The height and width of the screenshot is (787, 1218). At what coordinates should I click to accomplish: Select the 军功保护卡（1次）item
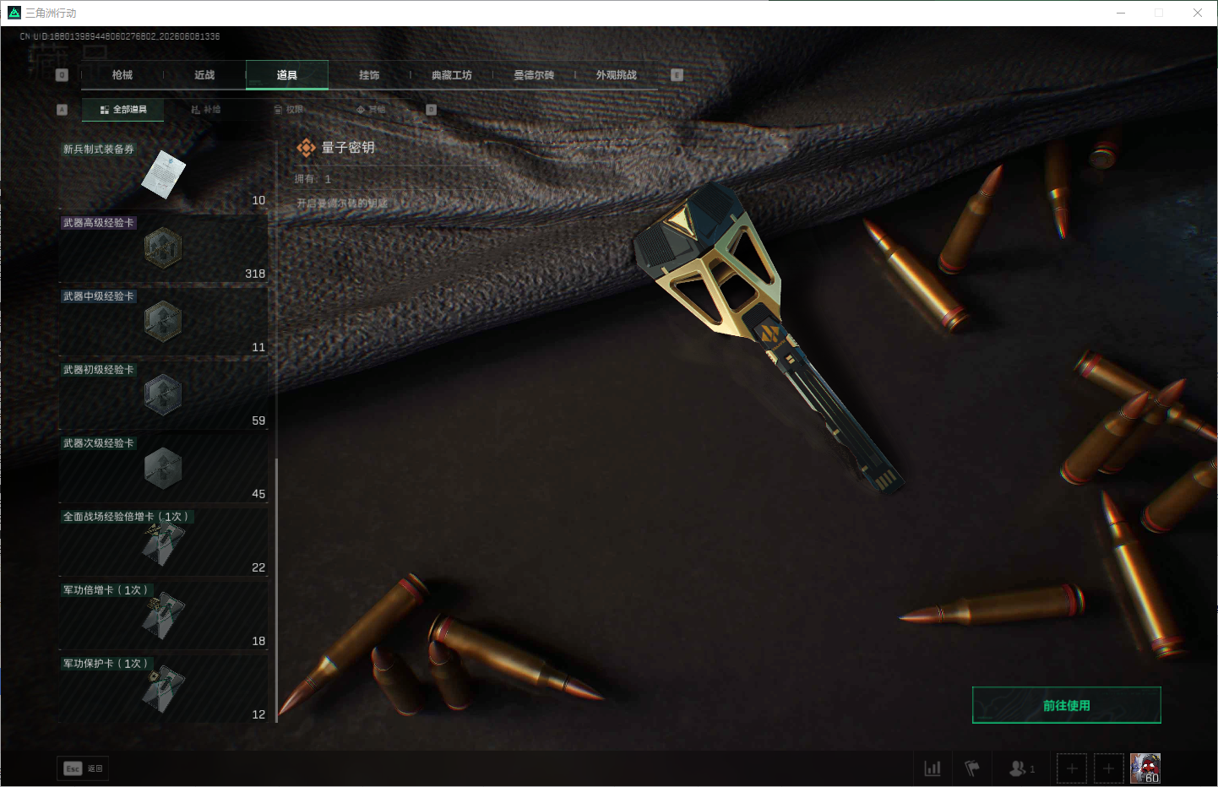[163, 689]
